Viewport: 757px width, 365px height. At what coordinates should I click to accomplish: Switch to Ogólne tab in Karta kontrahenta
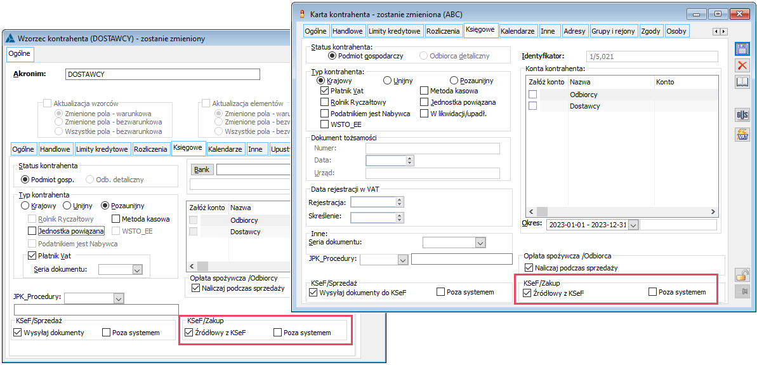coord(316,31)
